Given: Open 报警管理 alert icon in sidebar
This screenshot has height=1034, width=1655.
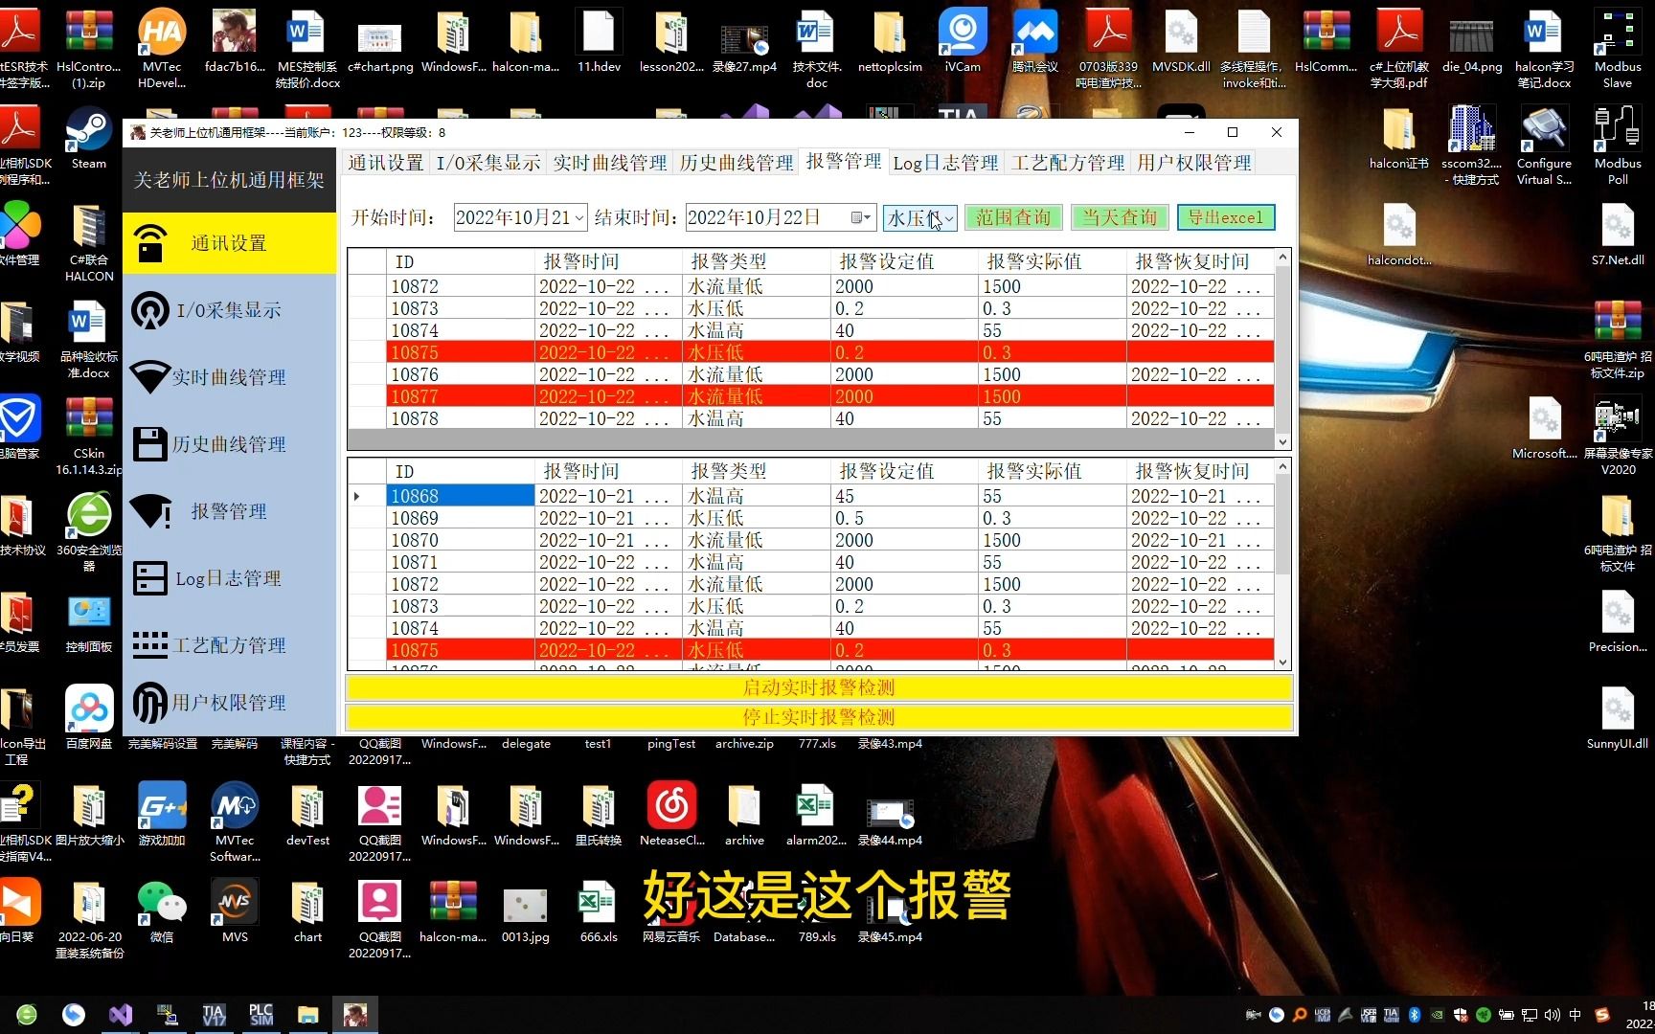Looking at the screenshot, I should pos(150,511).
